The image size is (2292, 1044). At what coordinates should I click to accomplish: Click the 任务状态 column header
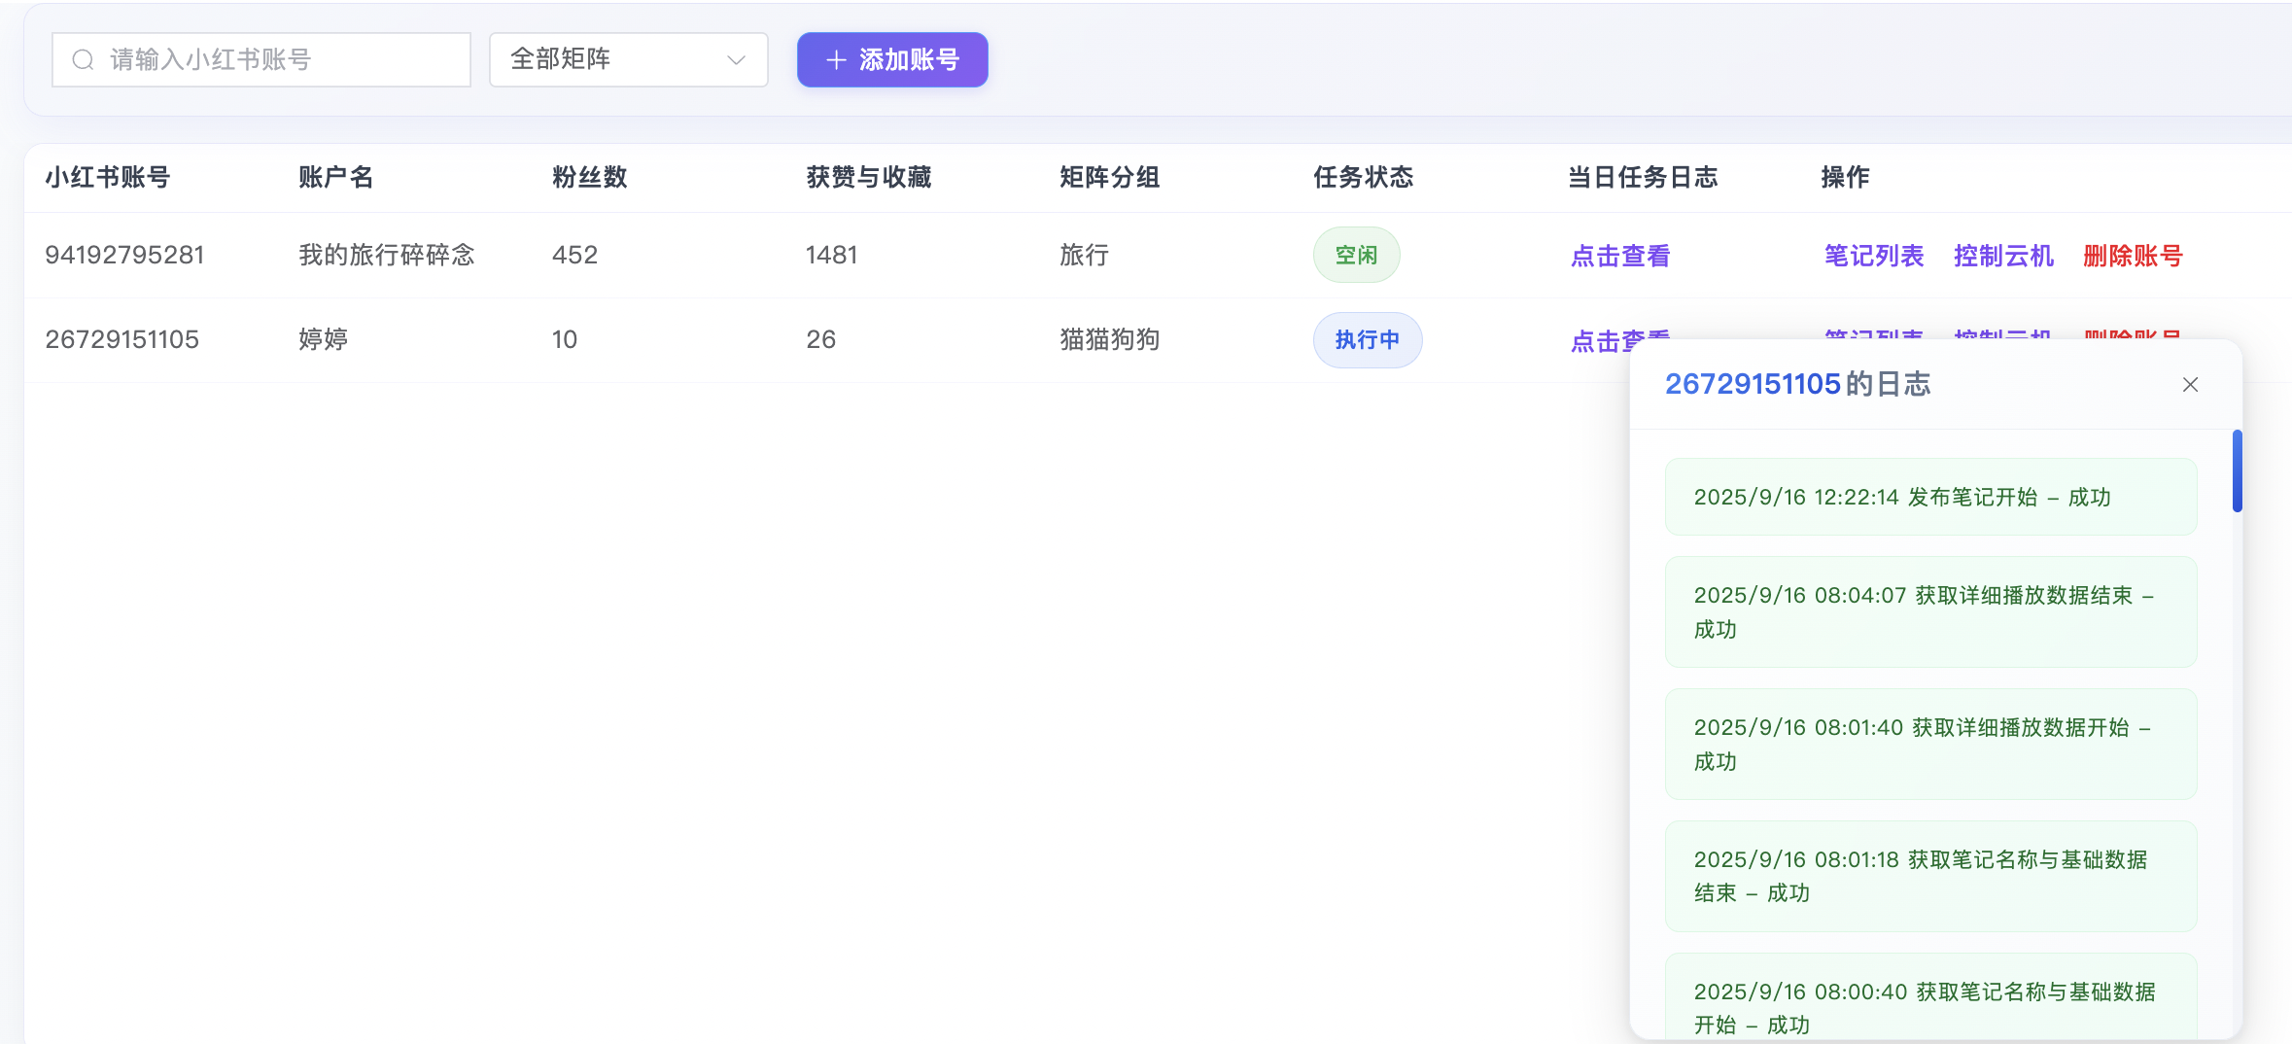coord(1363,177)
